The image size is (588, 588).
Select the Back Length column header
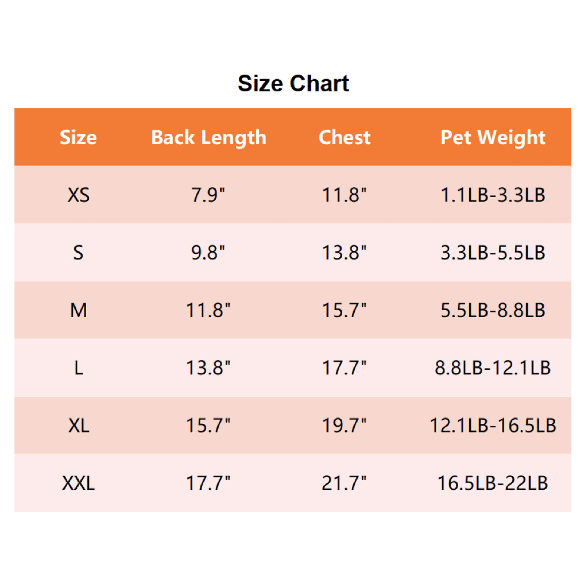click(x=208, y=137)
